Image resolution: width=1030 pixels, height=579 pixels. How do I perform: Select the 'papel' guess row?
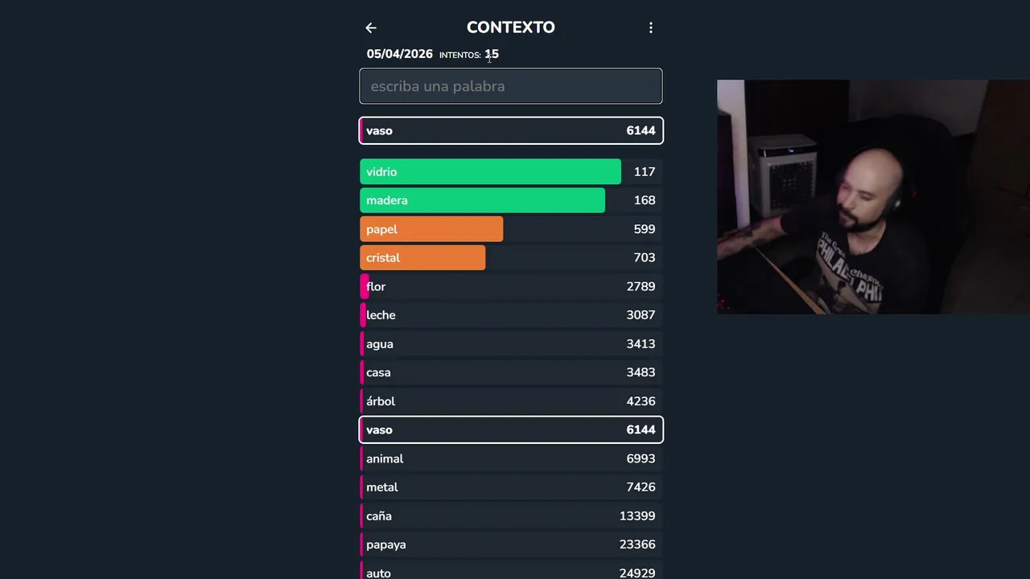point(511,229)
